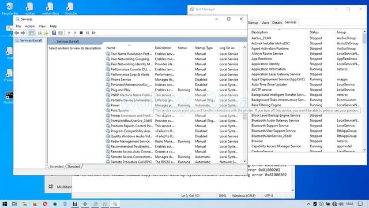Open Recycle Bin desktop icon
Screen dimensions: 369x208
[x=10, y=8]
